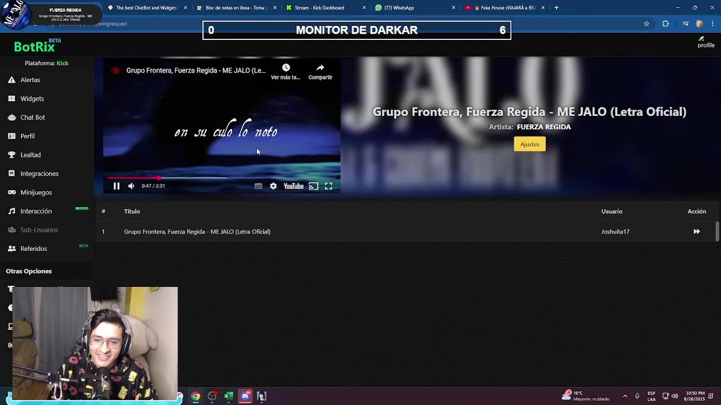The width and height of the screenshot is (721, 405).
Task: Open the Chrome profile avatar
Action: [x=700, y=24]
